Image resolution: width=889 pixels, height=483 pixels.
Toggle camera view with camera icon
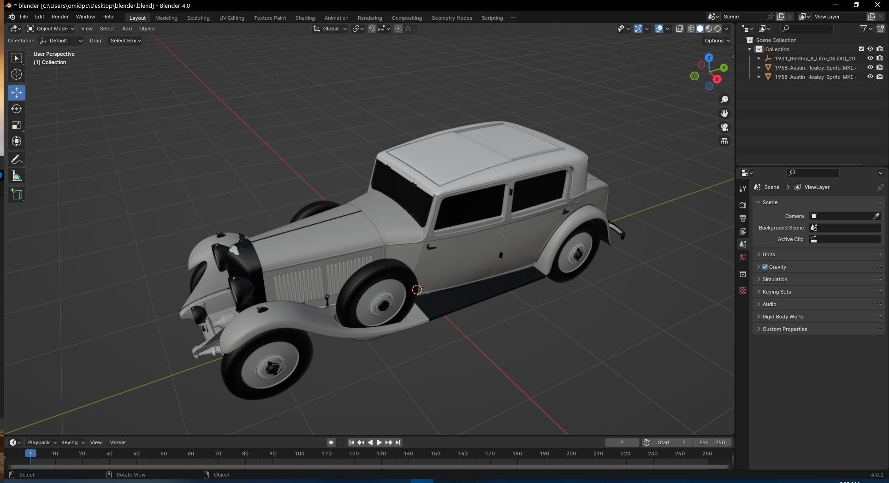[x=724, y=127]
